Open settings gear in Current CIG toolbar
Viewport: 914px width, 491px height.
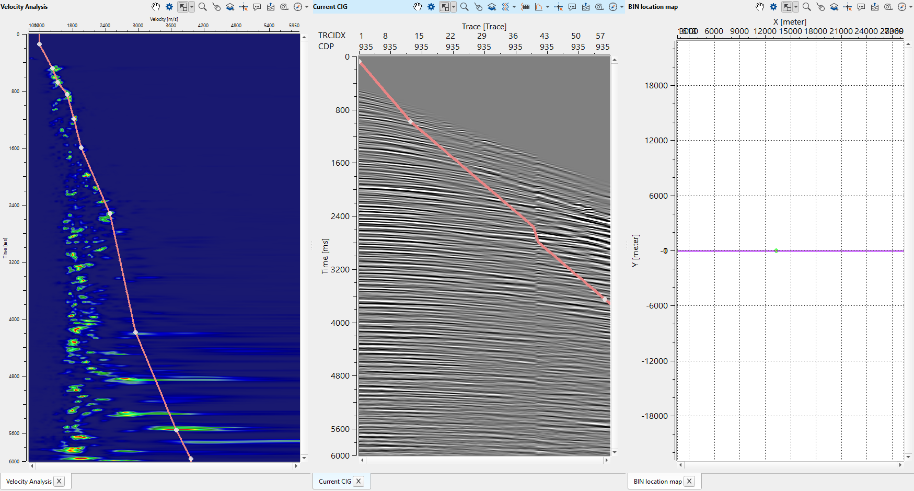pos(431,7)
